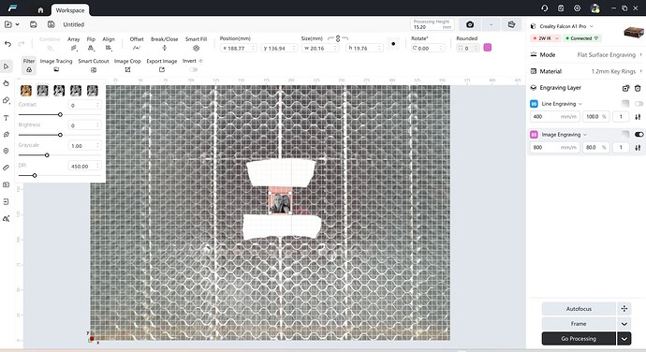
Task: Click the pink layer color swatch near Rounded
Action: (x=488, y=48)
